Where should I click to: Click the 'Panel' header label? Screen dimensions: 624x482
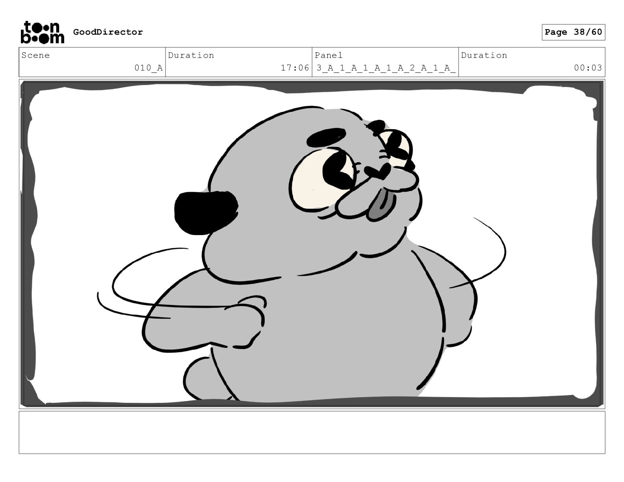tap(329, 55)
